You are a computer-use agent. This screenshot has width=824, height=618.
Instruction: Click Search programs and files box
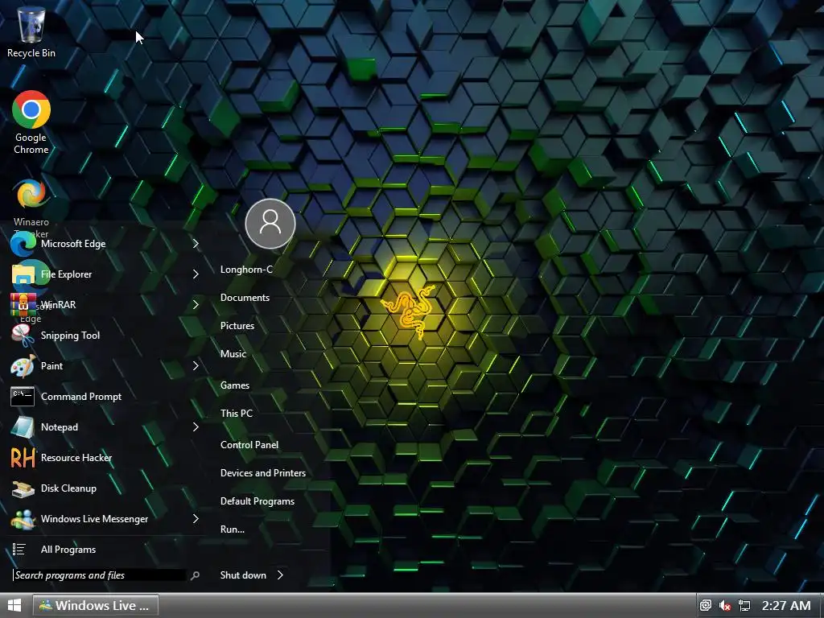tap(99, 575)
